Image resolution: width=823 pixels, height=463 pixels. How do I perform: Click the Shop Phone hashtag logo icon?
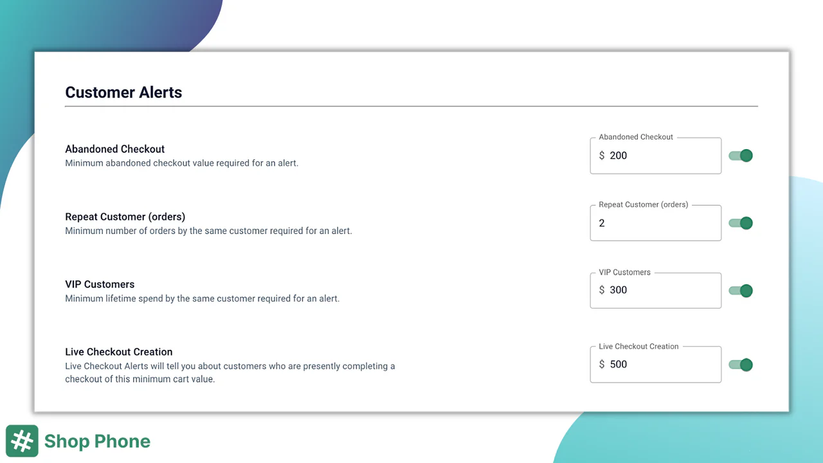click(x=22, y=441)
